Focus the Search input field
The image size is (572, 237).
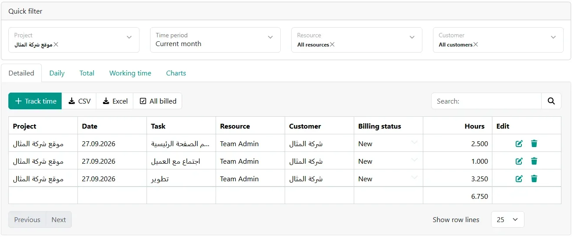point(486,101)
